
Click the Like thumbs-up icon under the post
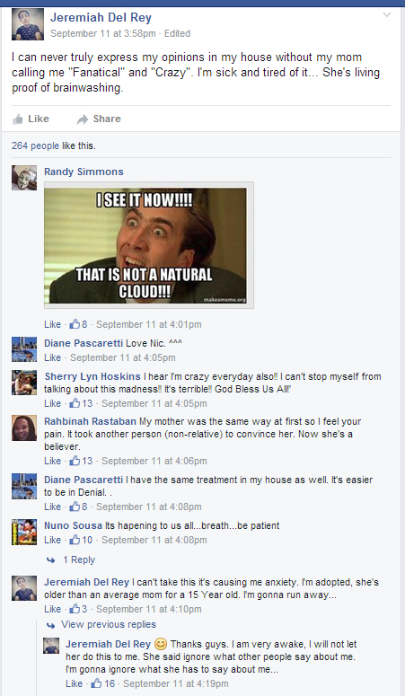tap(18, 119)
